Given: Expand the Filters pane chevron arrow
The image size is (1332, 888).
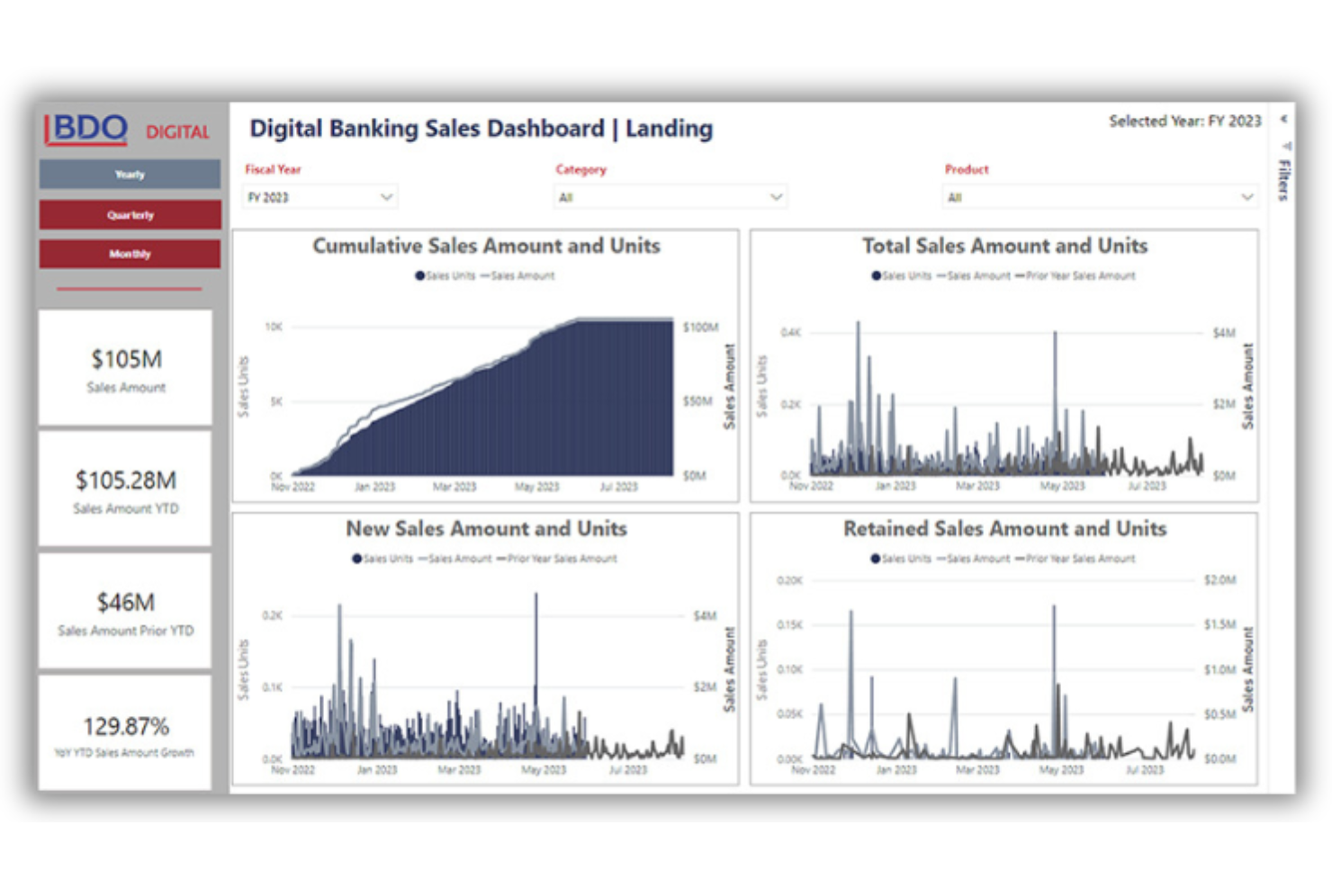Looking at the screenshot, I should (x=1284, y=119).
